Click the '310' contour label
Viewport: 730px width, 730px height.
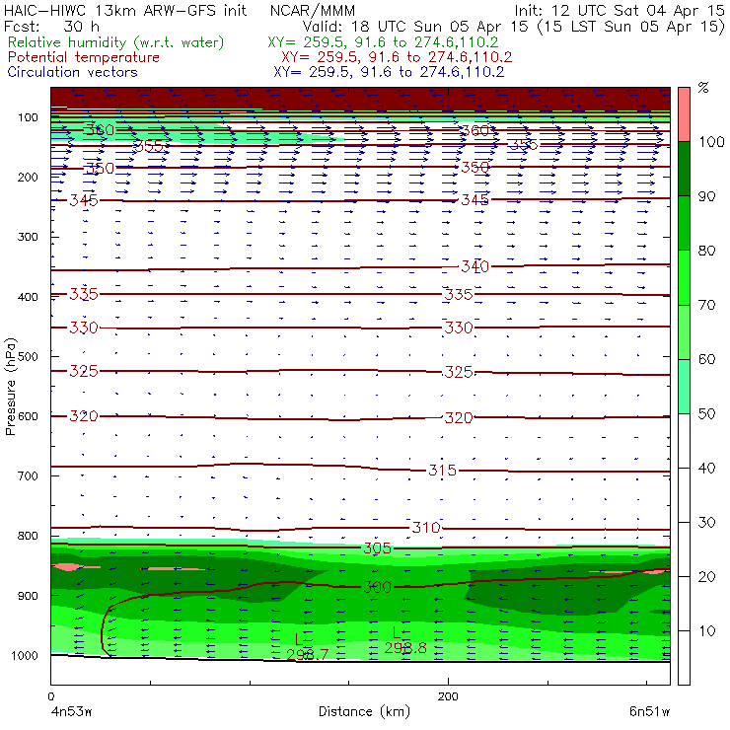[426, 528]
